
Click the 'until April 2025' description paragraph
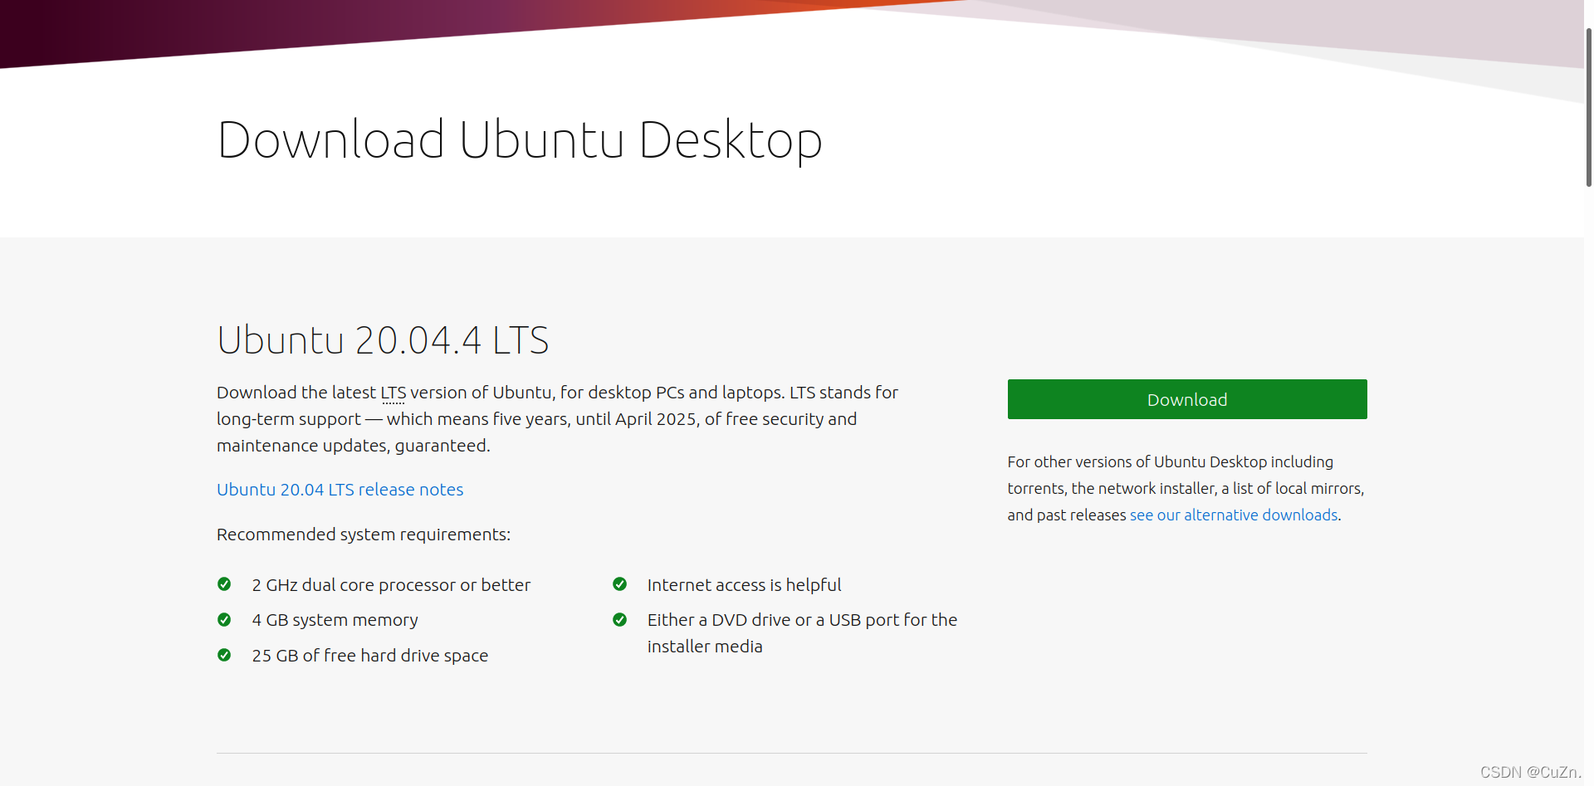[557, 419]
